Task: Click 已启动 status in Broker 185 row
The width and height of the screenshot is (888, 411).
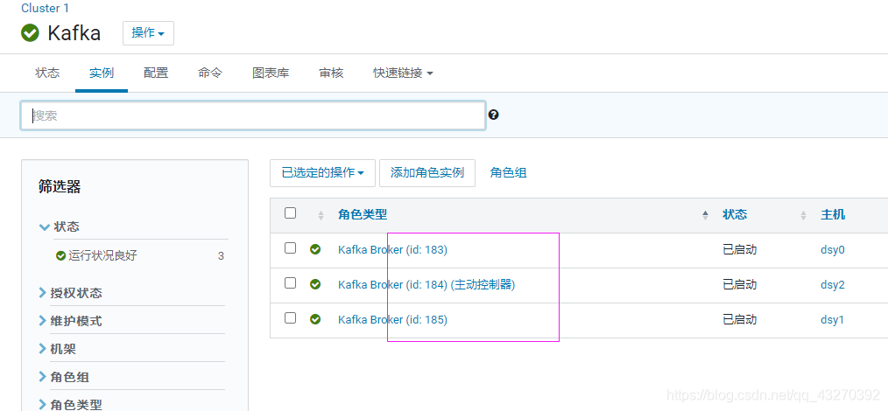Action: [740, 319]
